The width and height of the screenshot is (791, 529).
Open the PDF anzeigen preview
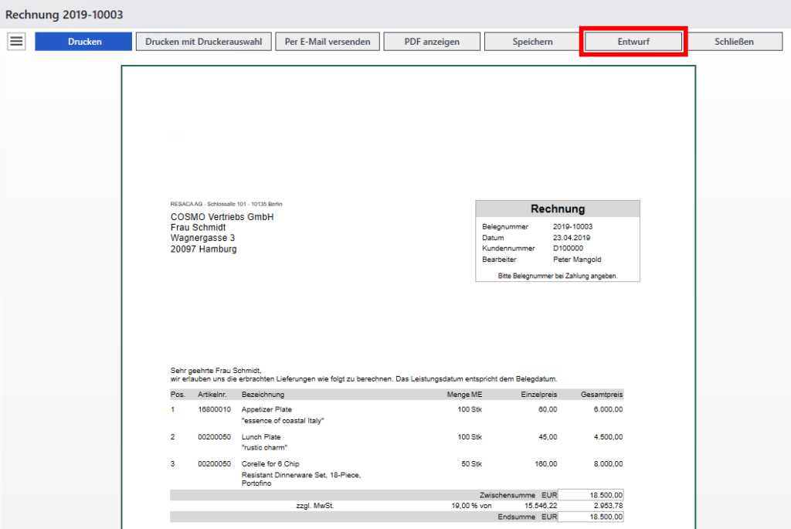pos(432,42)
